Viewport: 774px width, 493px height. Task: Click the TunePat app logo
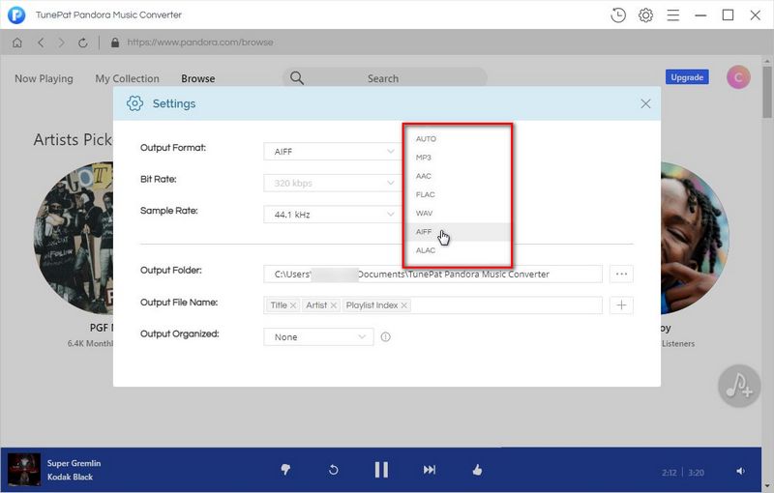point(16,14)
